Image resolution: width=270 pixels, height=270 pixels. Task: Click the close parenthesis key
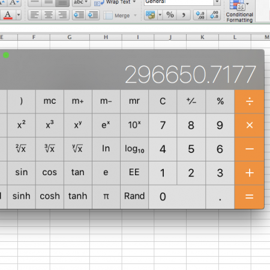point(22,101)
